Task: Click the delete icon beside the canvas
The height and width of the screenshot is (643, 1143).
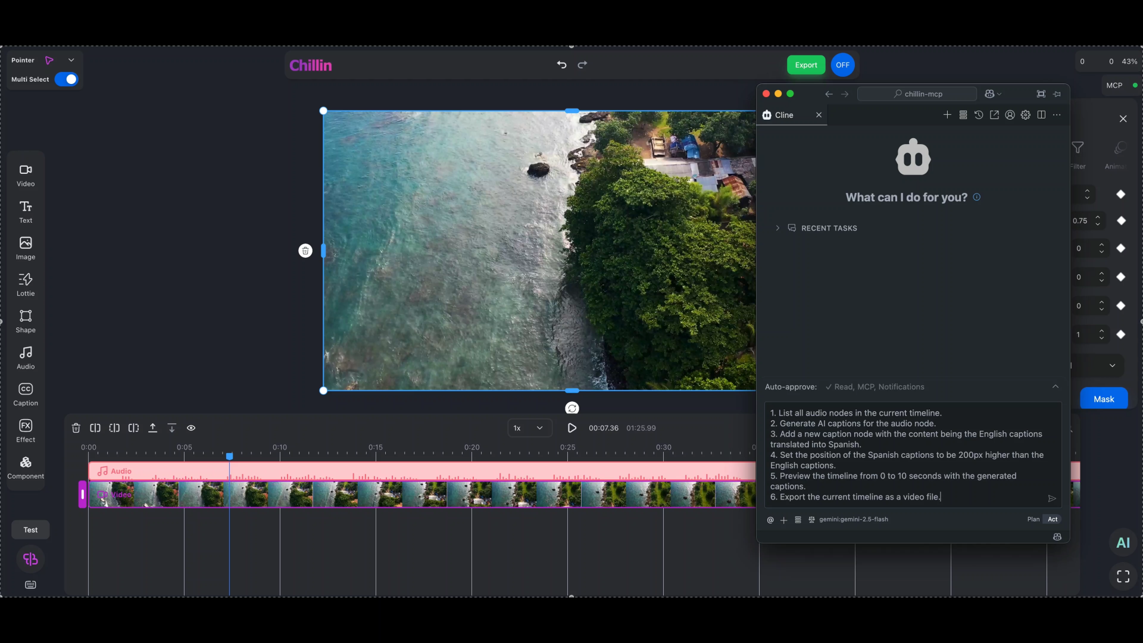Action: 305,251
